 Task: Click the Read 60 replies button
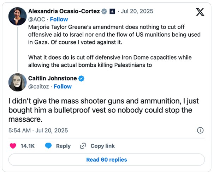pos(107,159)
